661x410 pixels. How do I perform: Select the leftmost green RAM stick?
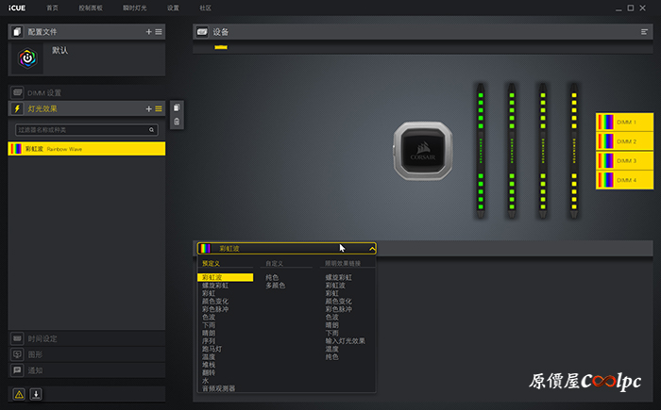pyautogui.click(x=481, y=151)
